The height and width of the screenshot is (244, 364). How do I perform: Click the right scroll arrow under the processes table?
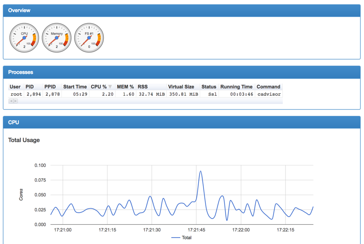coord(16,101)
